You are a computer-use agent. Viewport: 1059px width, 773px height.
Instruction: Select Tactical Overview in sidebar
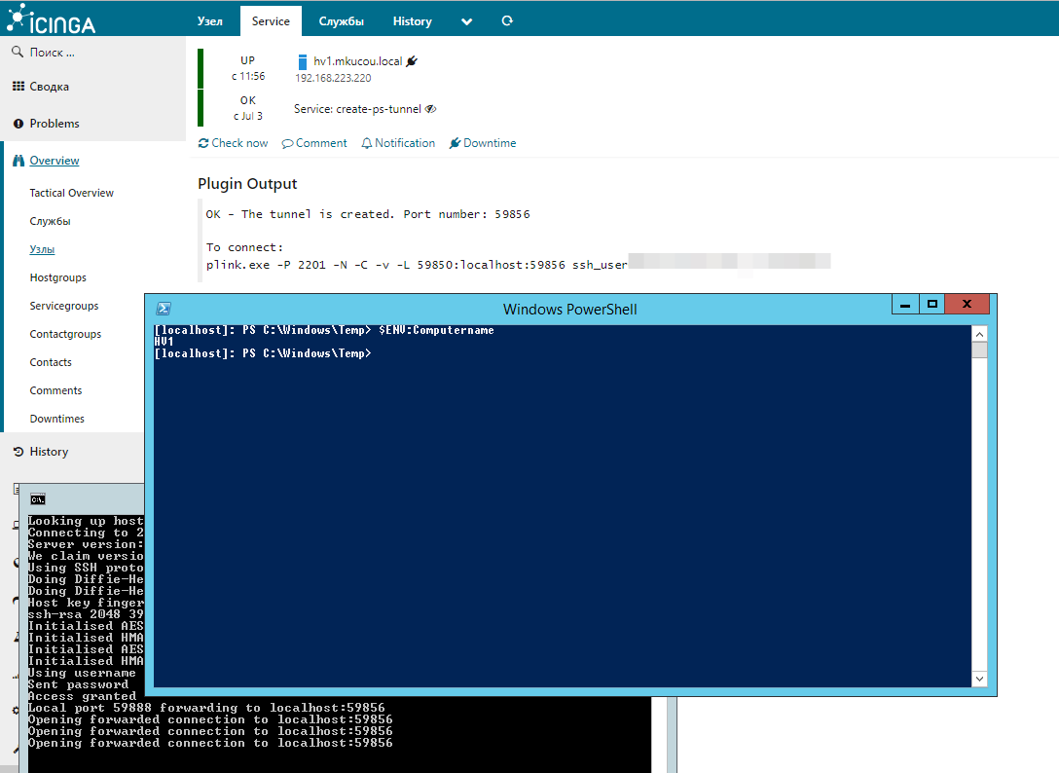(71, 193)
